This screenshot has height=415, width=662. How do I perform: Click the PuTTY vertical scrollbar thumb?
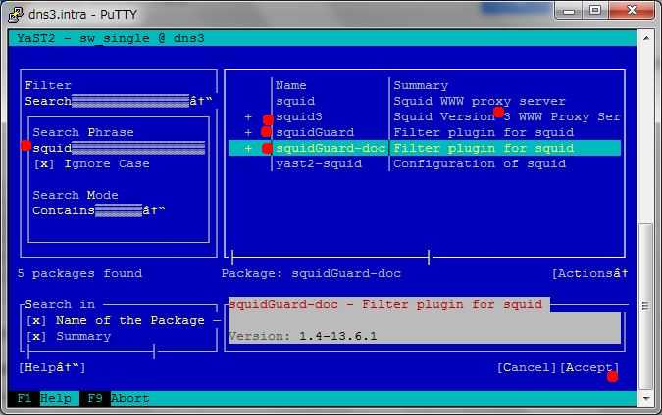pyautogui.click(x=646, y=305)
